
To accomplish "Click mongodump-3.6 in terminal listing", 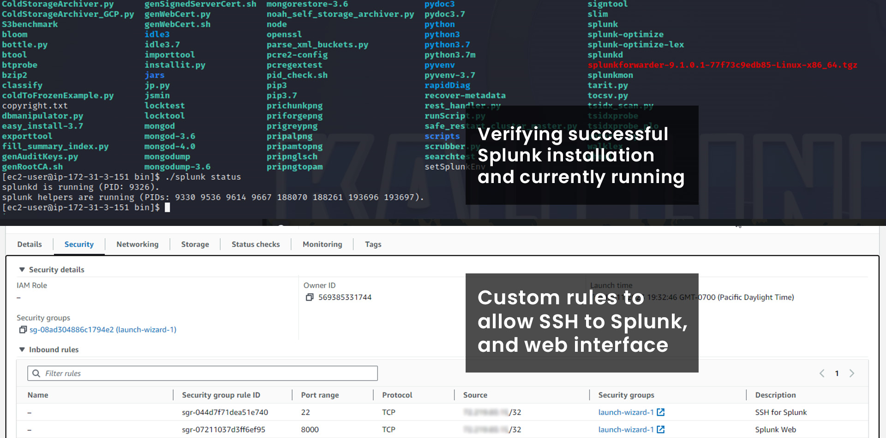I will click(178, 166).
